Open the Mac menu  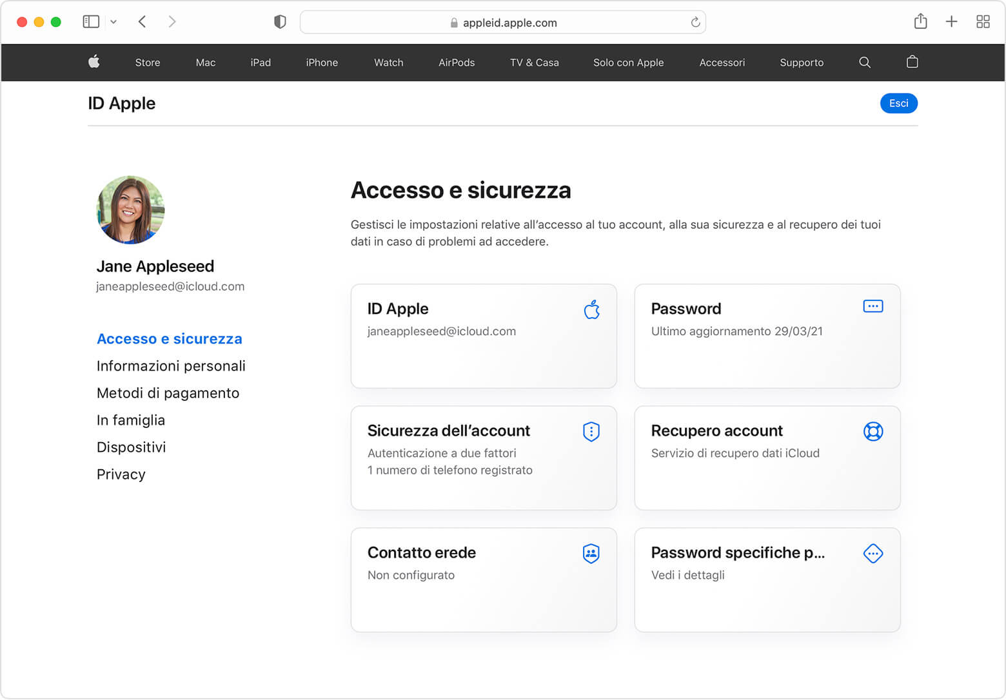(206, 63)
